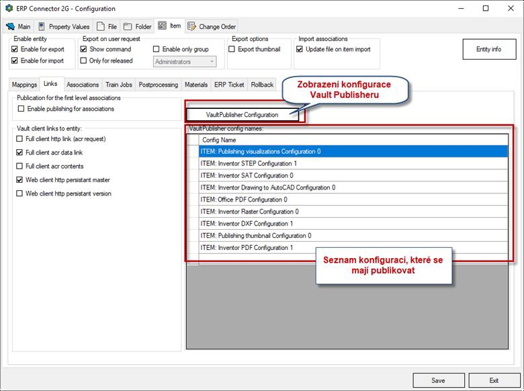Select the Property Values tab icon
This screenshot has height=391, width=524.
pos(42,27)
